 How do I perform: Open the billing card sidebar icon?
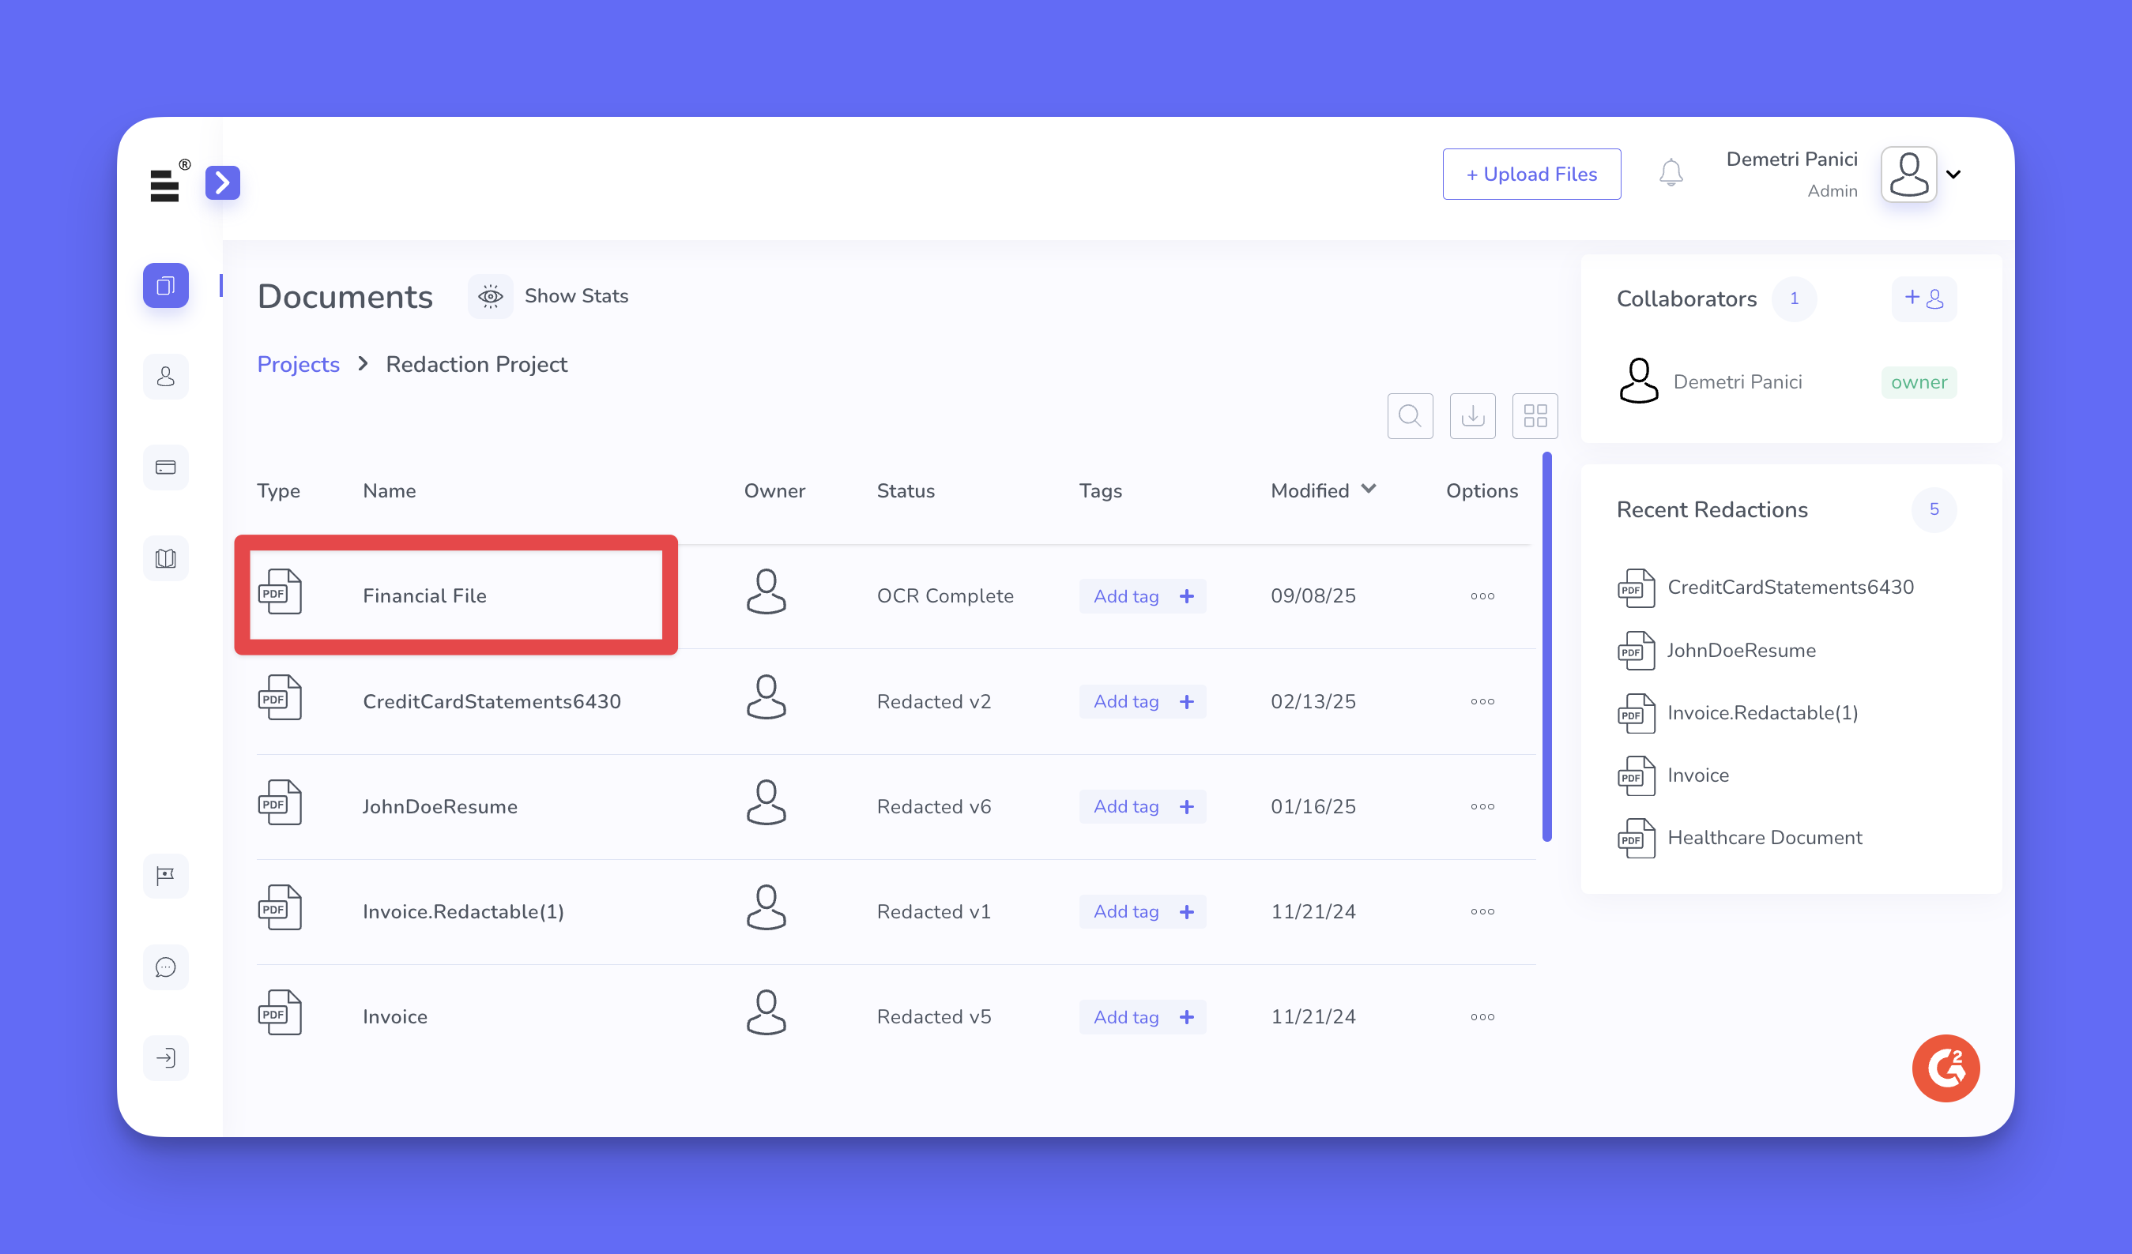[x=166, y=467]
